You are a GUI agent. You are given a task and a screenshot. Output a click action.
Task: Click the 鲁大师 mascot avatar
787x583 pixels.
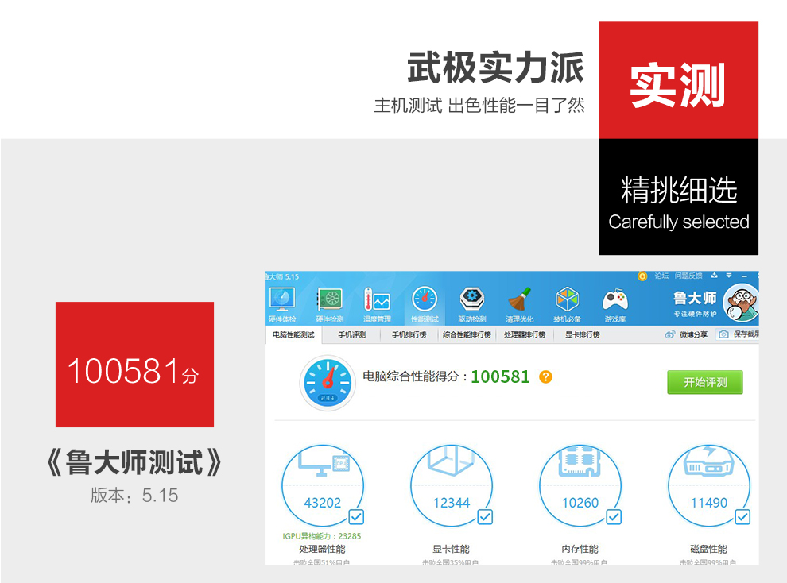coord(741,303)
